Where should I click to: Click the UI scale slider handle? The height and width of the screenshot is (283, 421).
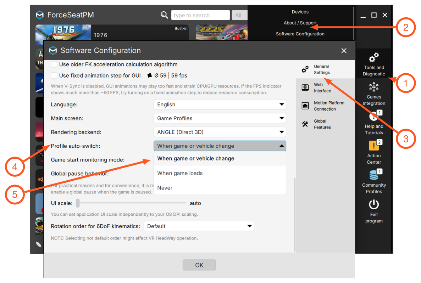[x=78, y=203]
